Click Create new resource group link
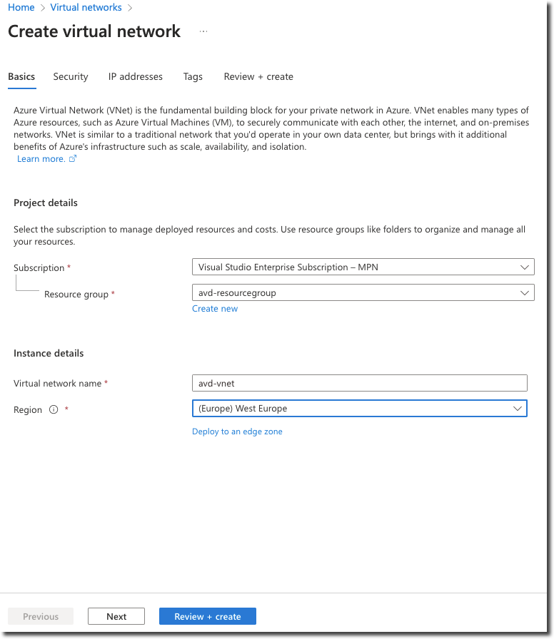Image resolution: width=554 pixels, height=639 pixels. 215,309
